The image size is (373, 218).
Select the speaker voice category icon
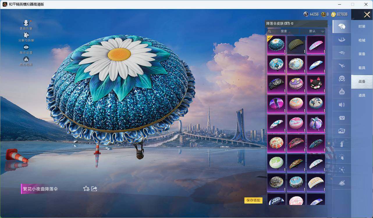click(342, 105)
